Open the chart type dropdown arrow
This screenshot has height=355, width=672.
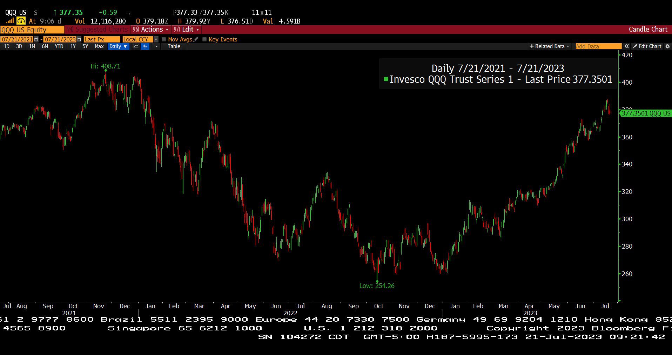click(x=156, y=46)
